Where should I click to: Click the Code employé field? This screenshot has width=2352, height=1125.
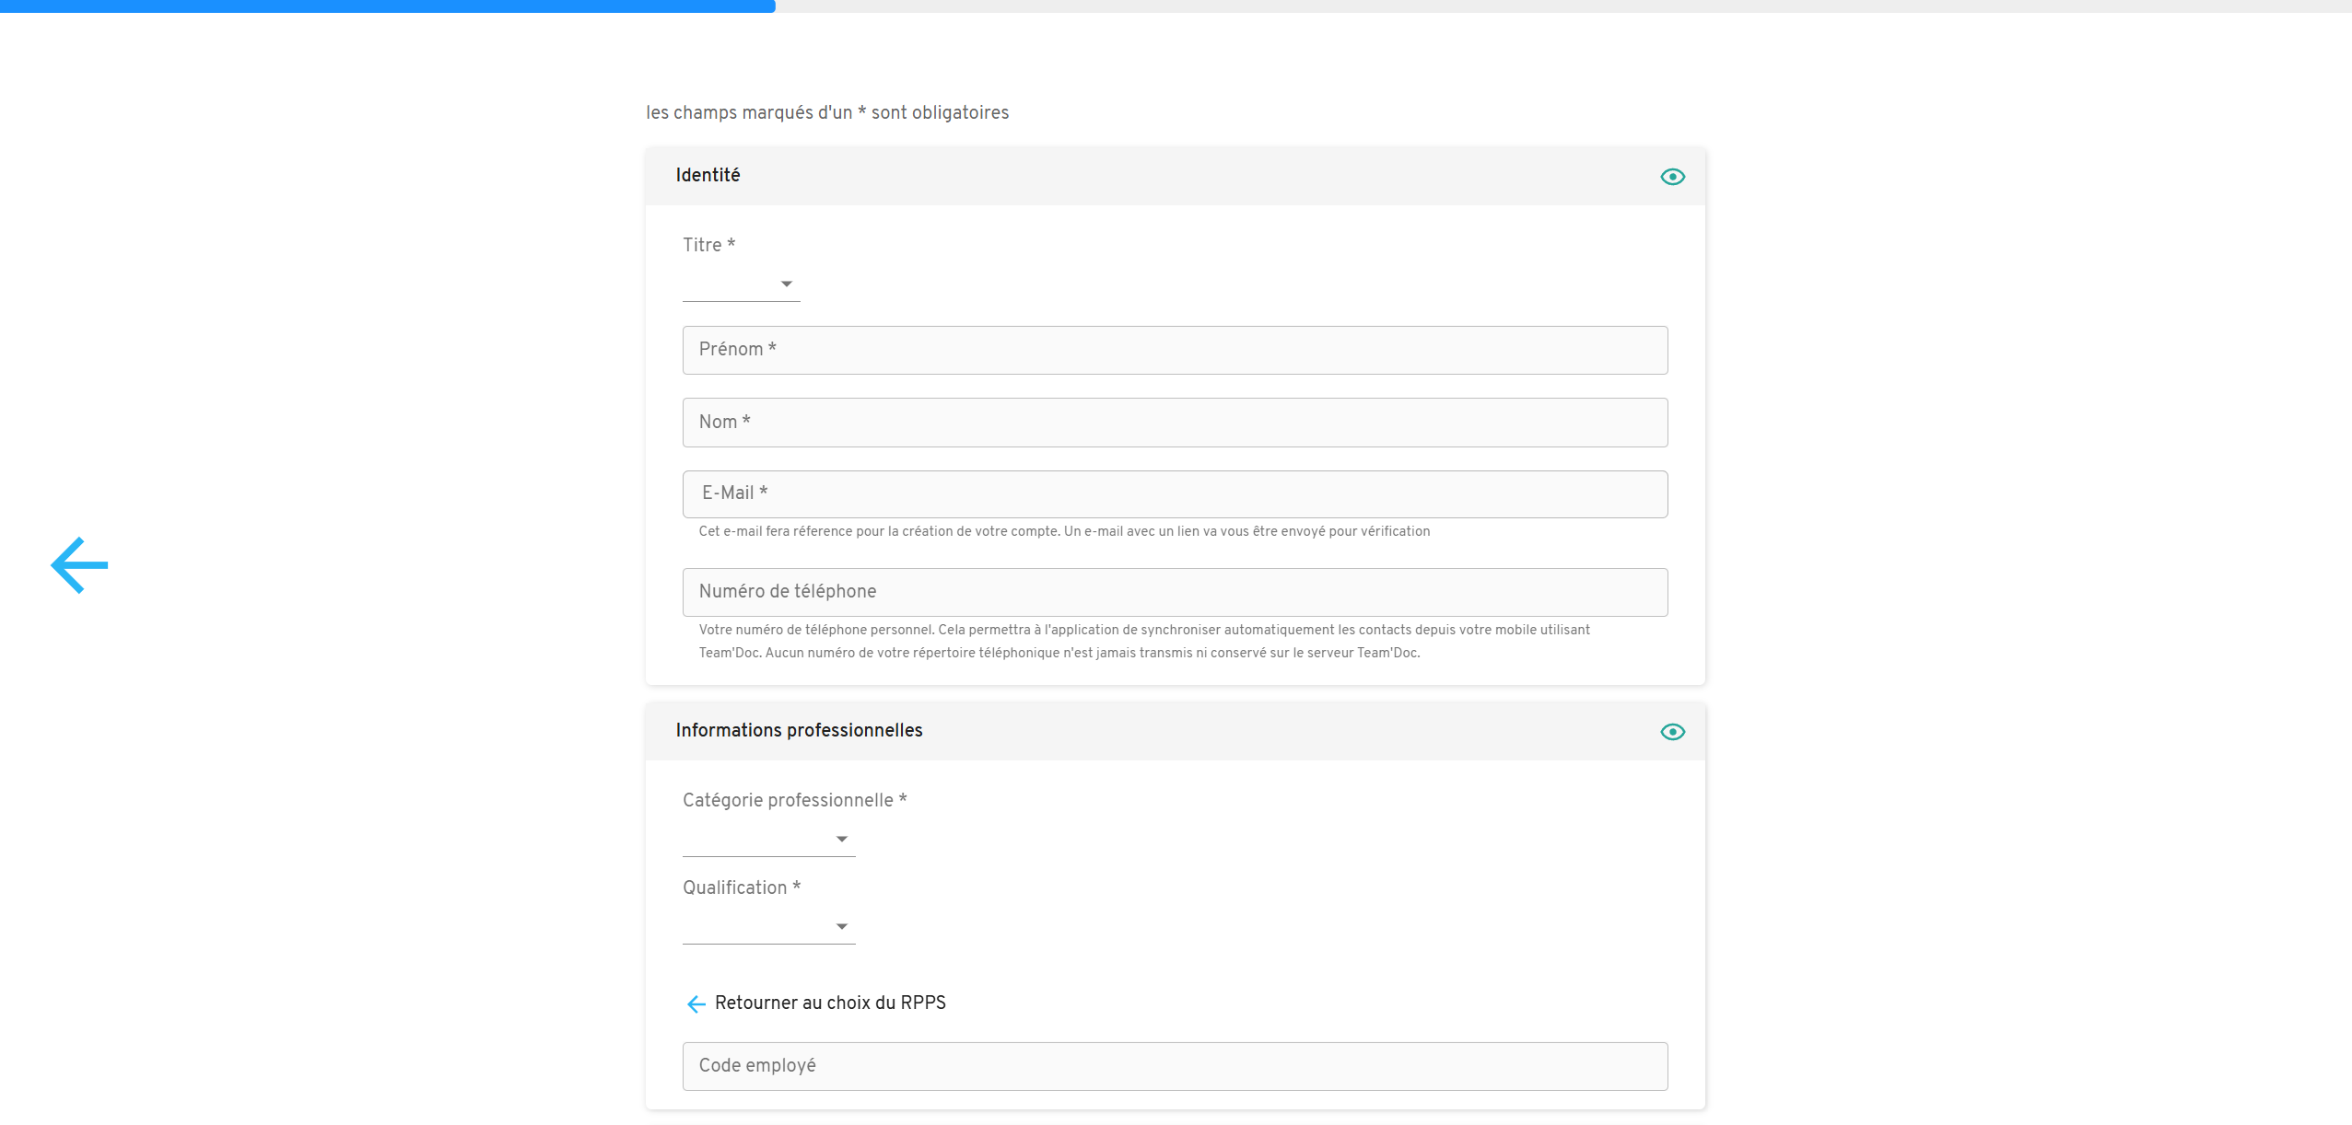tap(1174, 1065)
